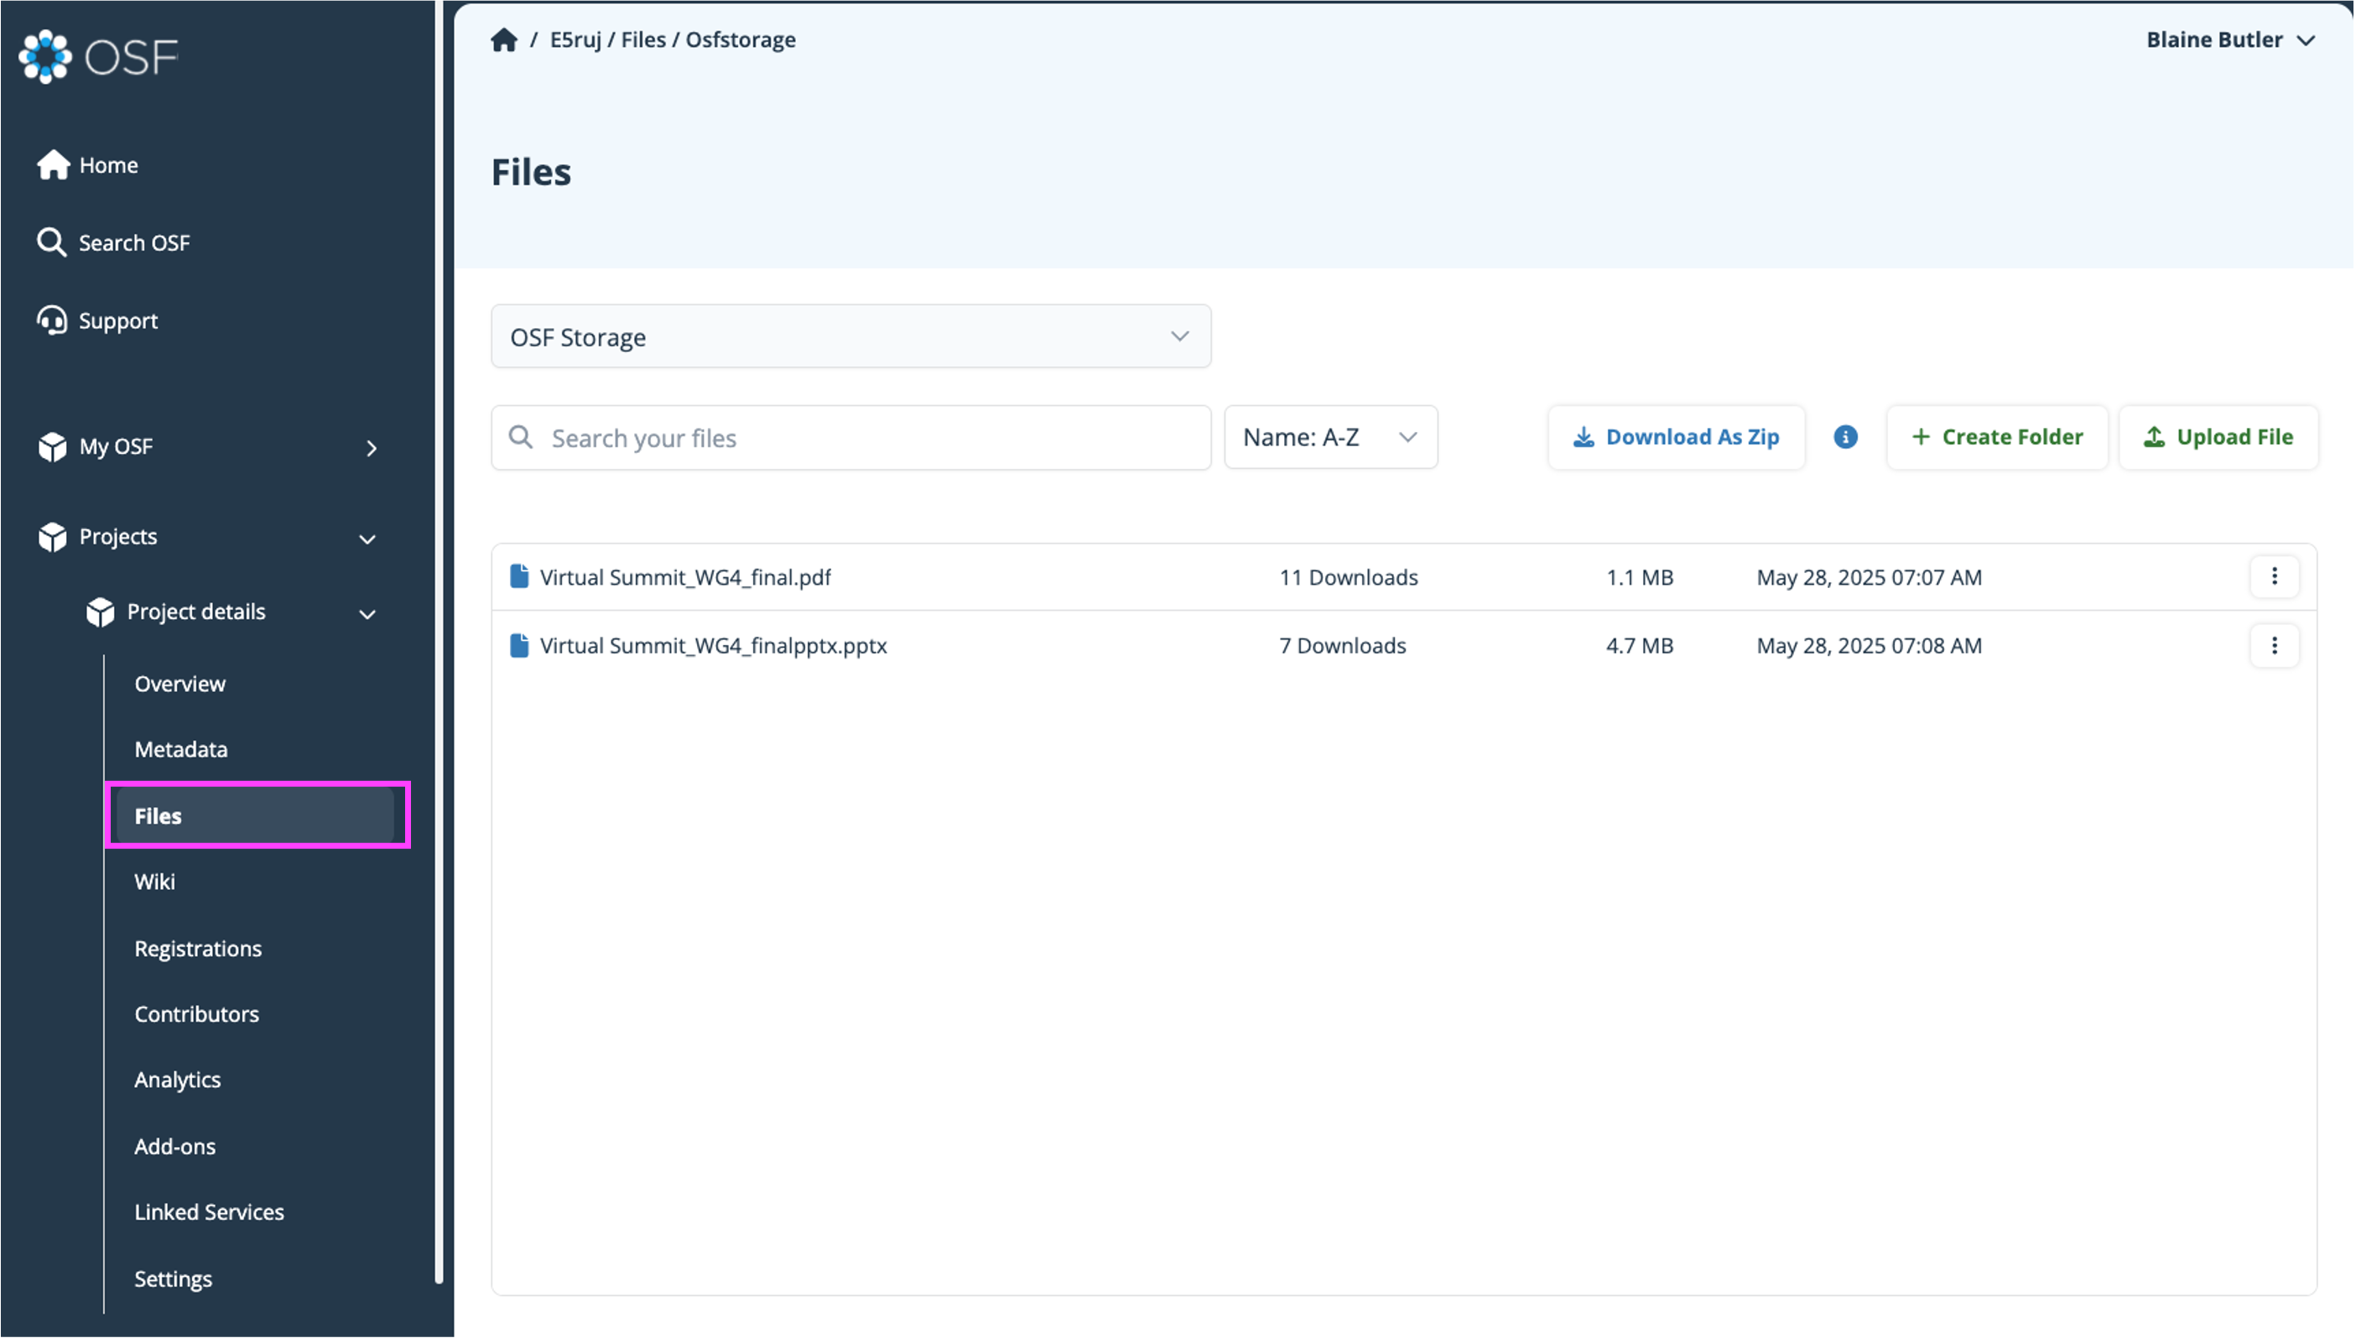The width and height of the screenshot is (2356, 1338).
Task: Open the Blaine Butler user menu
Action: (2229, 40)
